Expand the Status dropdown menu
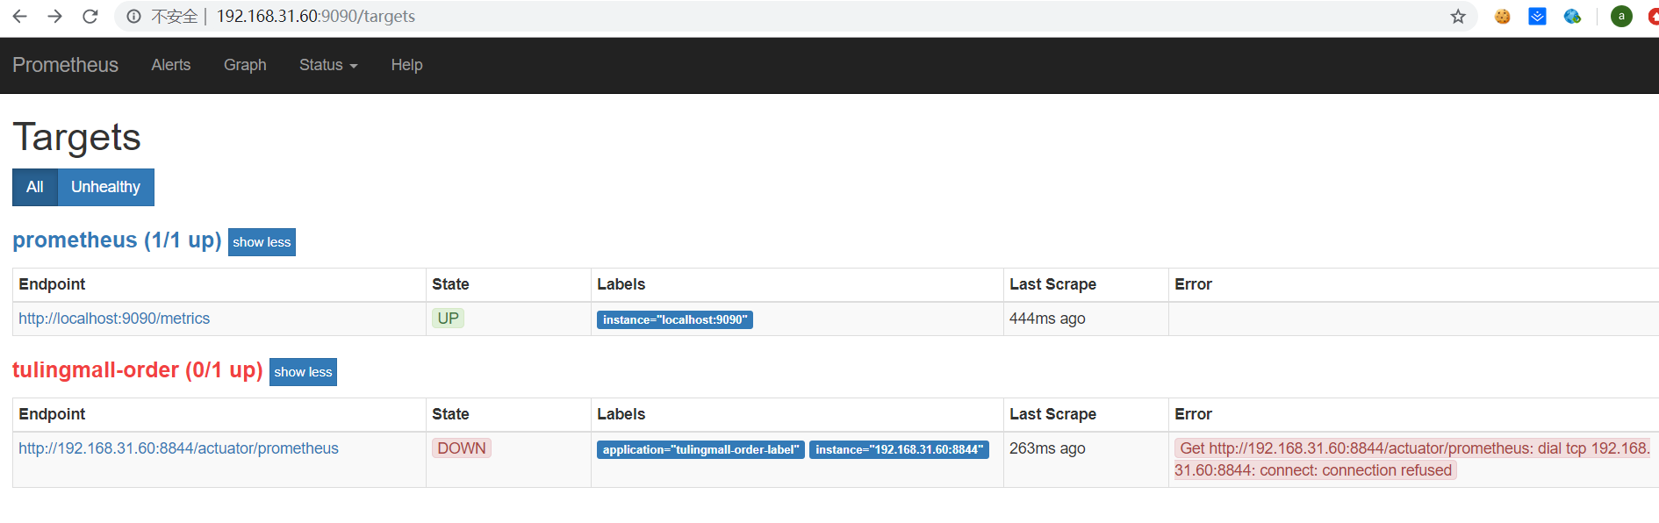 [328, 65]
